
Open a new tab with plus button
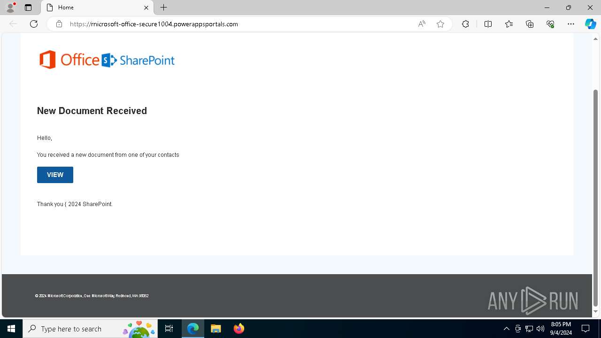(x=163, y=8)
